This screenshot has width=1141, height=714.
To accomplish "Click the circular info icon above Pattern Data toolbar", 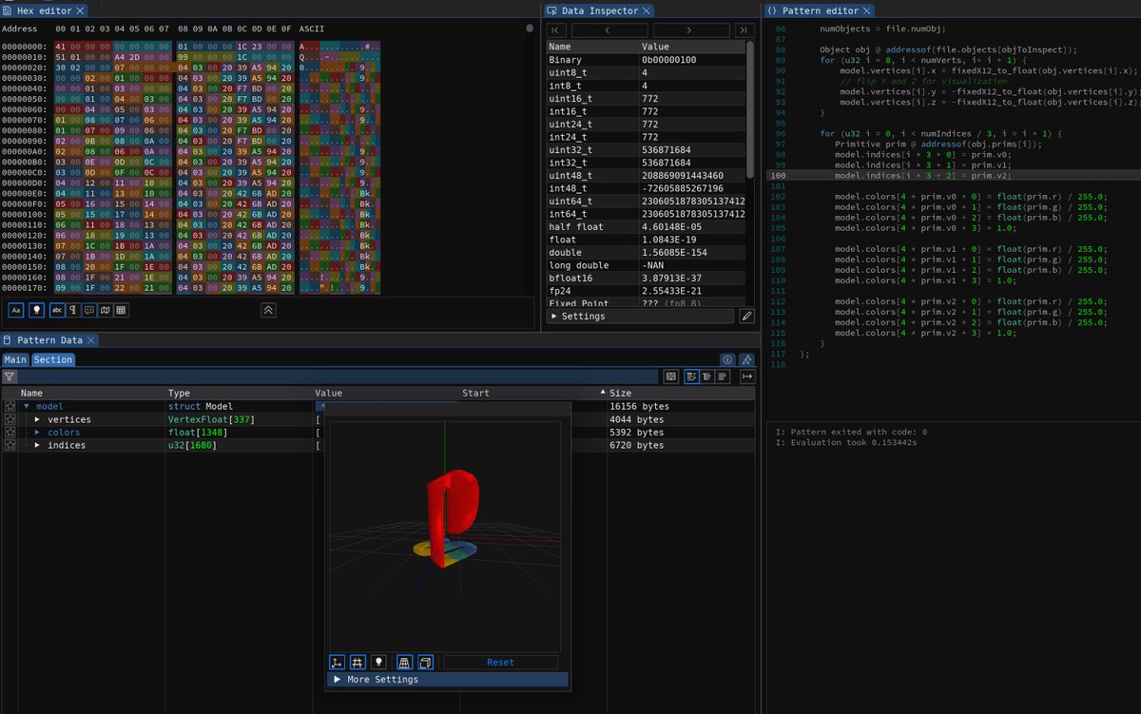I will coord(727,359).
